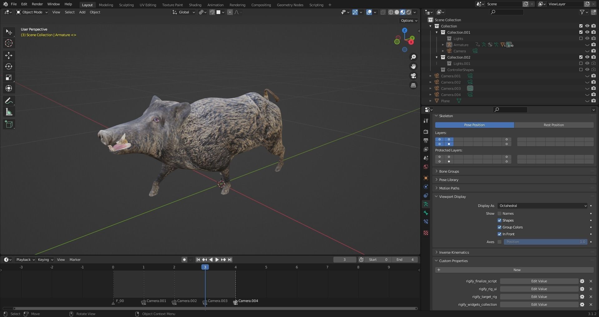Image resolution: width=599 pixels, height=317 pixels.
Task: Open the View Layer properties tab
Action: pyautogui.click(x=426, y=149)
